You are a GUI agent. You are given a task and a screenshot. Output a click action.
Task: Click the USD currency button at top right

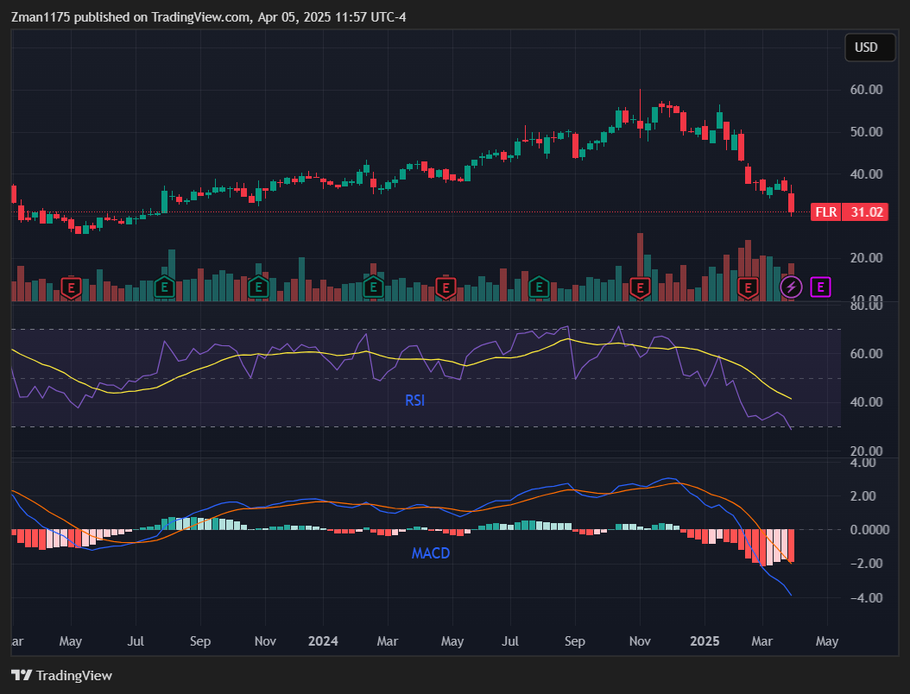(869, 47)
